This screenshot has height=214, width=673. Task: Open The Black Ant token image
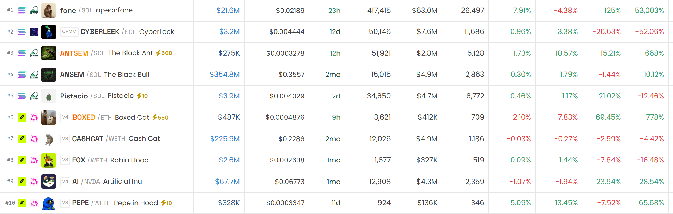coord(49,53)
